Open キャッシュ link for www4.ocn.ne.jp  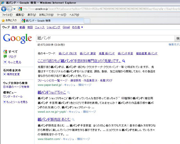[74, 112]
